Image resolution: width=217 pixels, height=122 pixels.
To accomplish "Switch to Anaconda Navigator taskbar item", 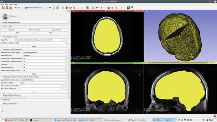I will 115,120.
